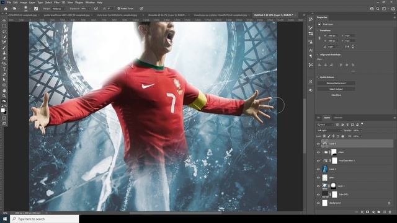The image size is (397, 223).
Task: Hide the player group layer
Action: click(318, 152)
